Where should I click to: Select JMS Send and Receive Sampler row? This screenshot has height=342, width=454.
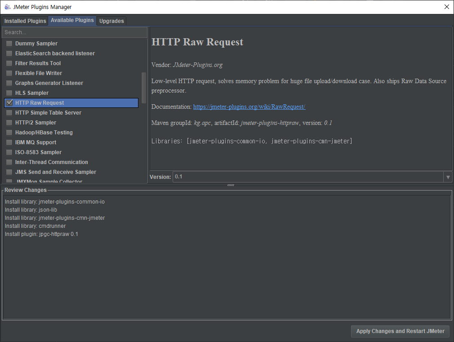71,172
